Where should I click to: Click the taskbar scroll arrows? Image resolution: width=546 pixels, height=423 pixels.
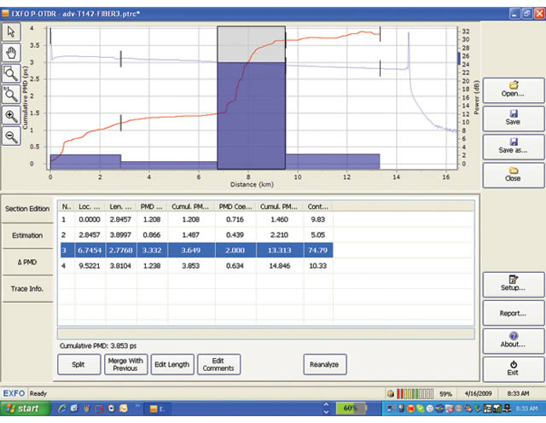(x=326, y=409)
